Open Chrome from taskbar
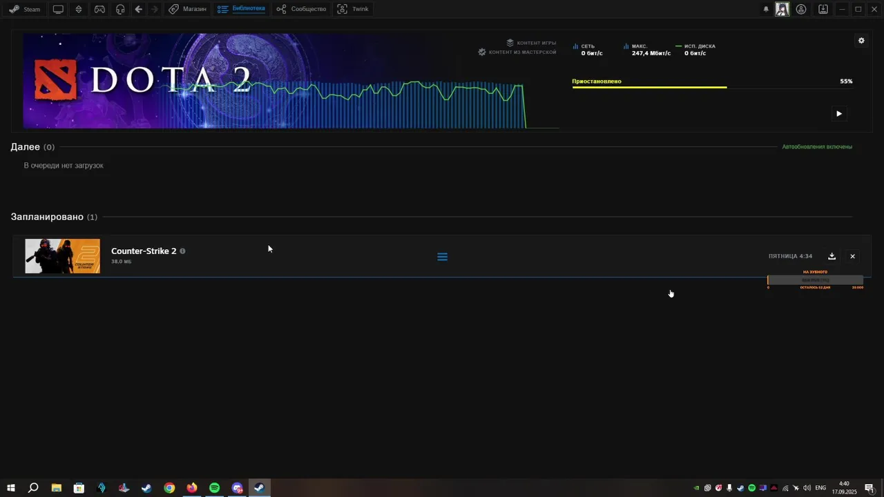The height and width of the screenshot is (497, 884). click(x=169, y=488)
